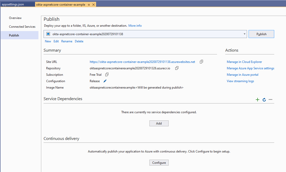Close the okta-aspnetcore-container-example tab
The image size is (286, 172).
tap(93, 5)
